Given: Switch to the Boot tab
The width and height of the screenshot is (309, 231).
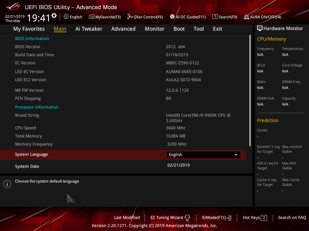Looking at the screenshot, I should pyautogui.click(x=179, y=29).
